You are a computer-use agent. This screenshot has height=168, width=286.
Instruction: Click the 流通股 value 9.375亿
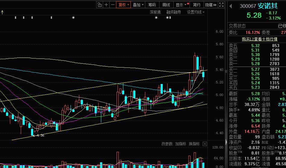click(x=252, y=164)
